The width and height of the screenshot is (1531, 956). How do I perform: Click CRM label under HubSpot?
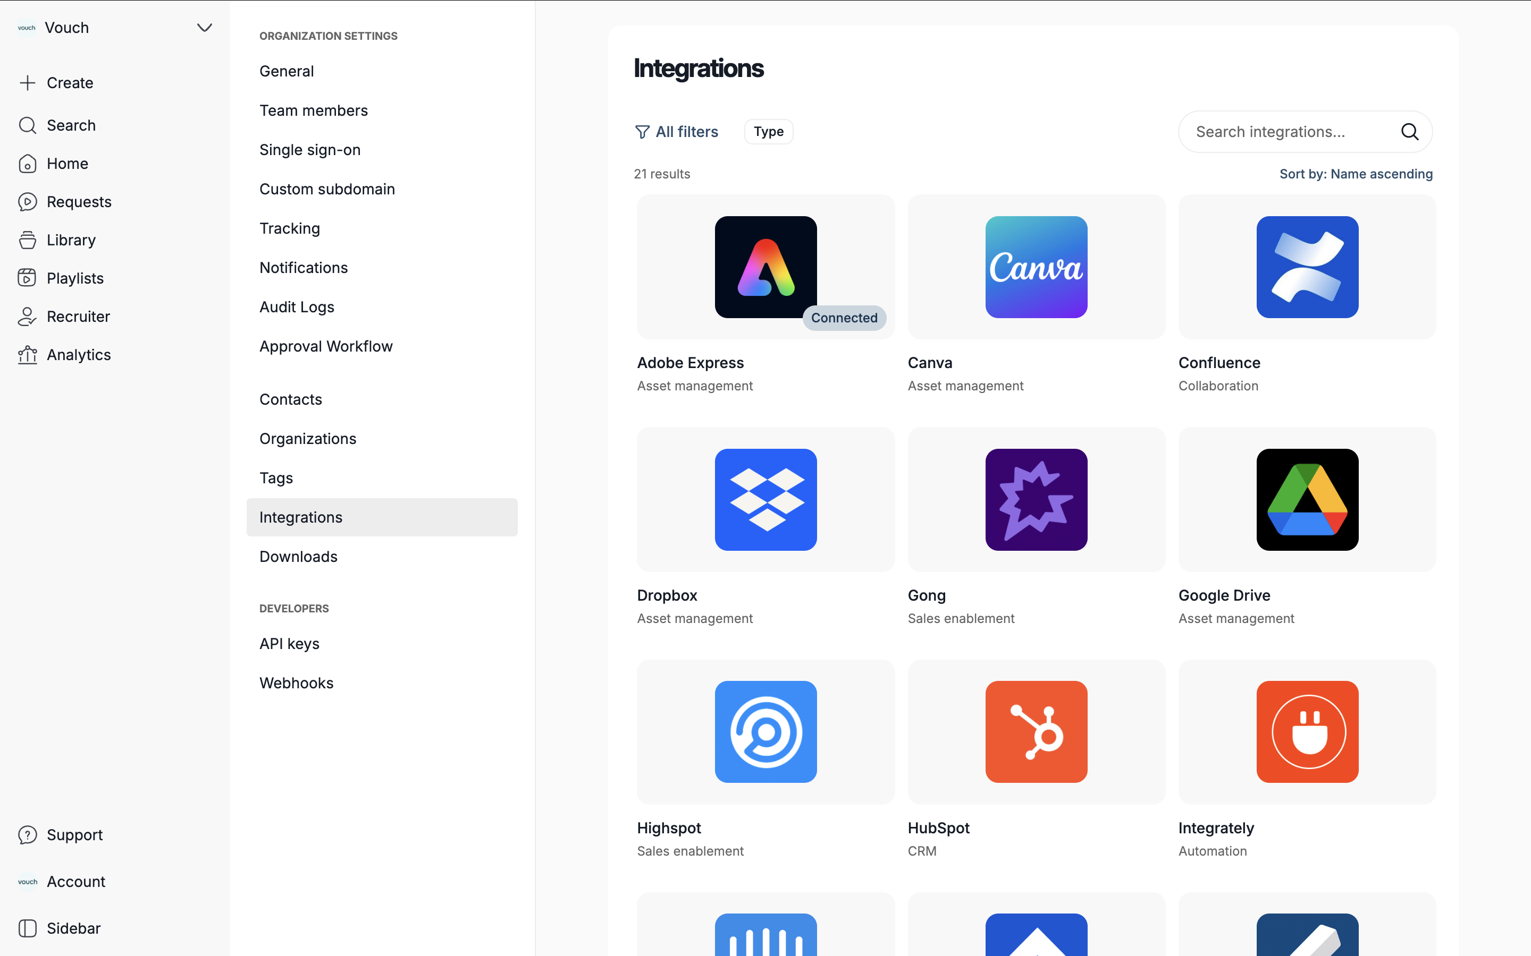click(x=922, y=851)
